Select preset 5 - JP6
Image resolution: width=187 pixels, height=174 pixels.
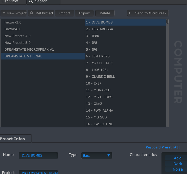coord(126,50)
